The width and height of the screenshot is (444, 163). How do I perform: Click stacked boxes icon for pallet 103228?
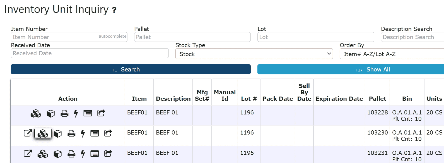click(36, 113)
